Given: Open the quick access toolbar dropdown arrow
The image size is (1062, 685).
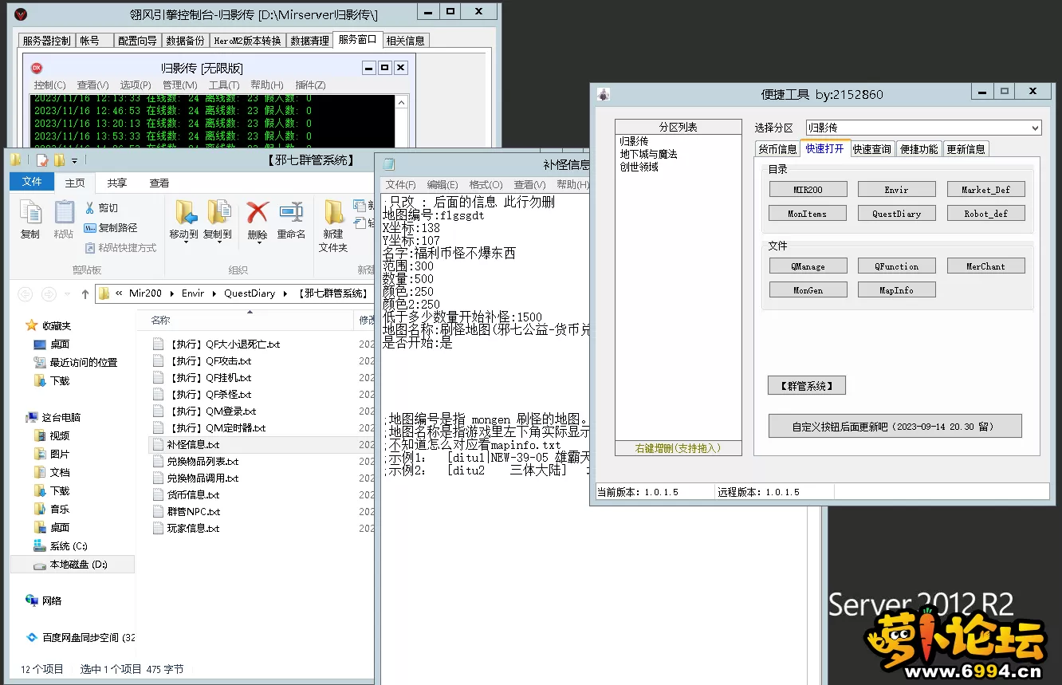Looking at the screenshot, I should click(74, 160).
